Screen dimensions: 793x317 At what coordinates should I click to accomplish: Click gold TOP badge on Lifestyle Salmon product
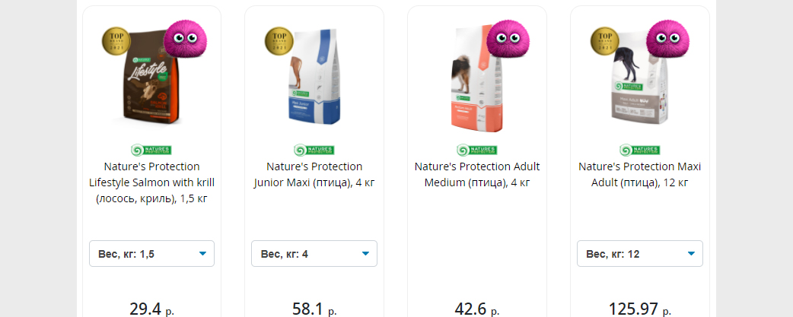click(x=117, y=42)
